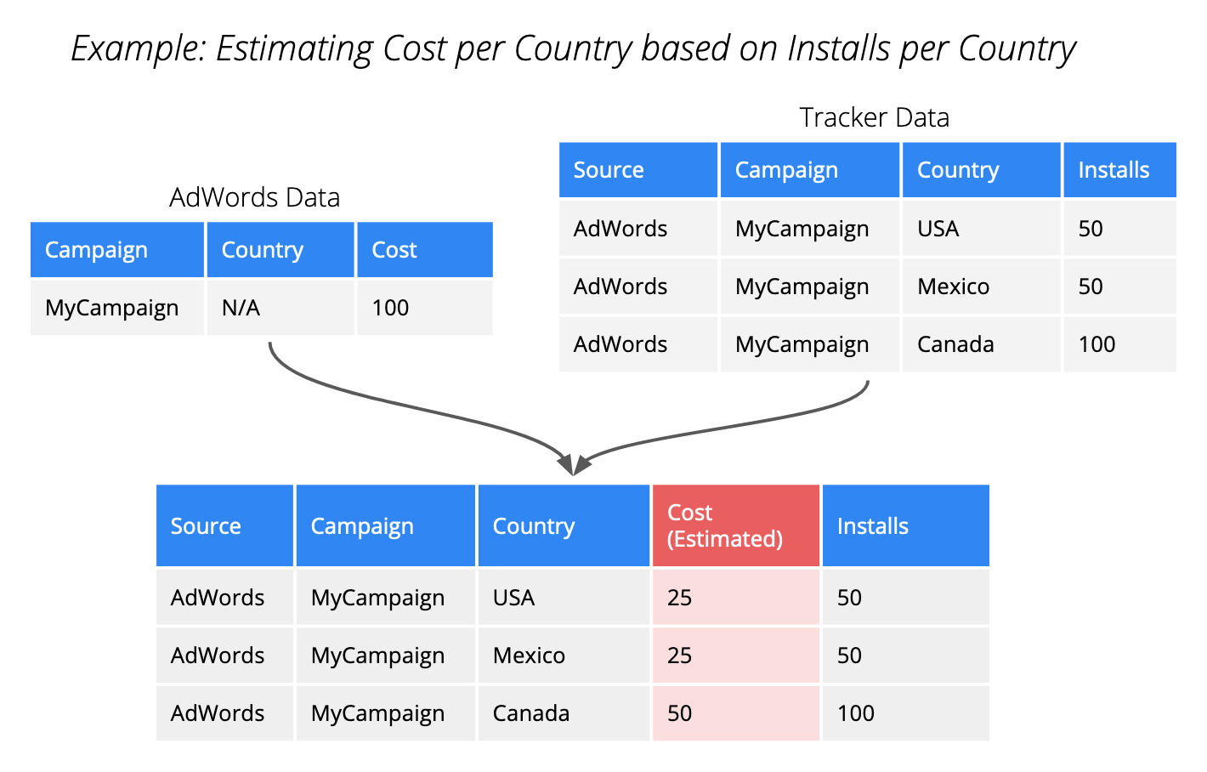Click the Installs header in Tracker Data table
Viewport: 1207px width, 772px height.
pyautogui.click(x=1119, y=170)
